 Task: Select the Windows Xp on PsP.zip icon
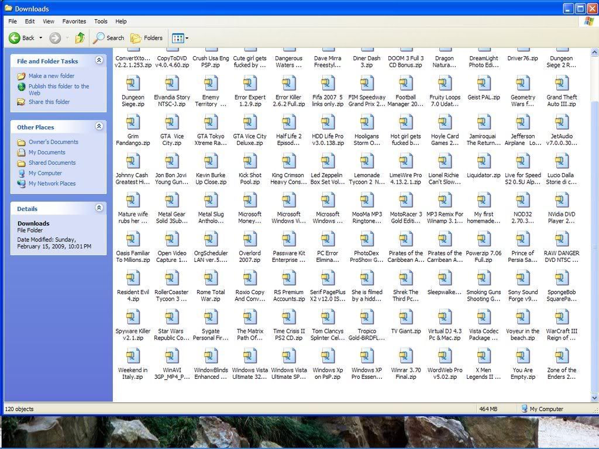point(328,356)
